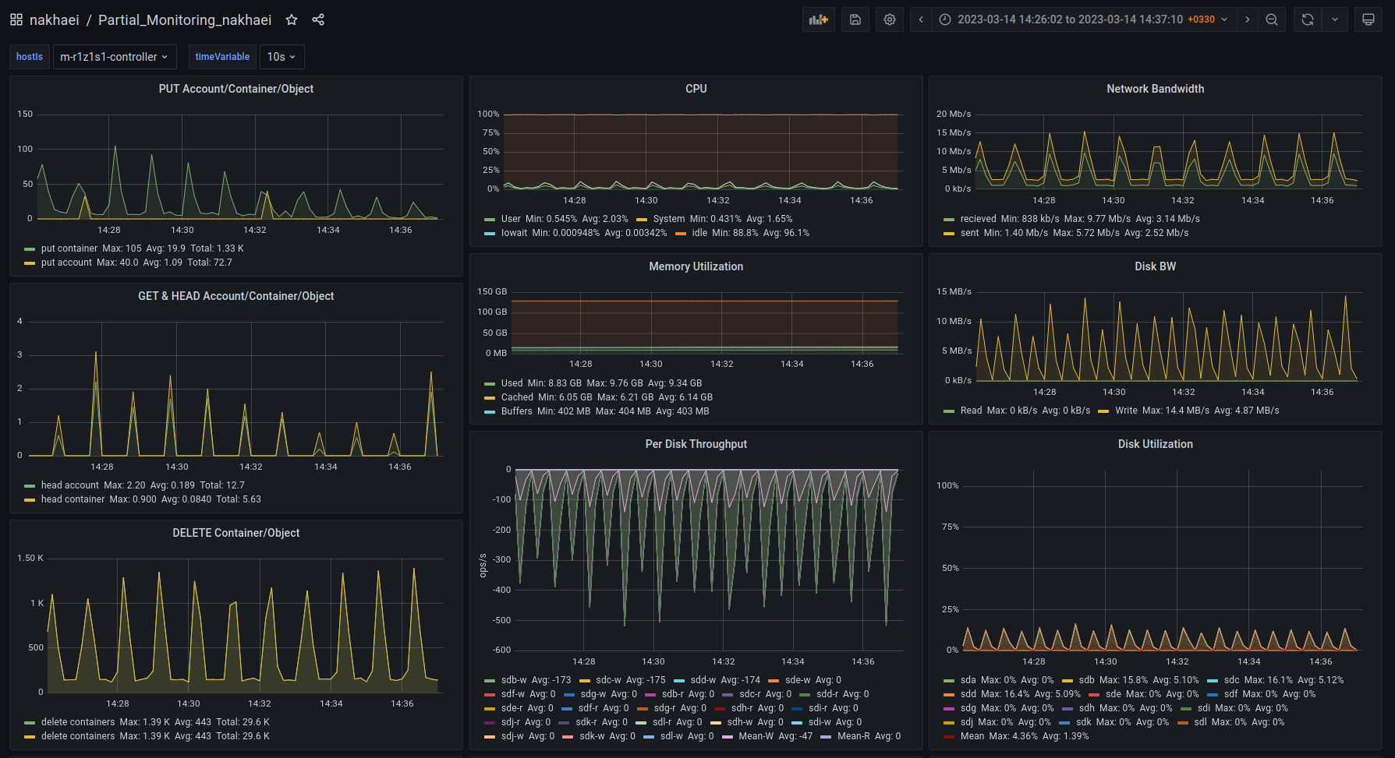Click the add panel icon

click(818, 19)
